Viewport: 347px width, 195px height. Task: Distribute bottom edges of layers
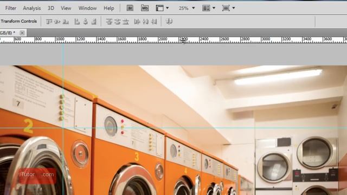(126, 22)
